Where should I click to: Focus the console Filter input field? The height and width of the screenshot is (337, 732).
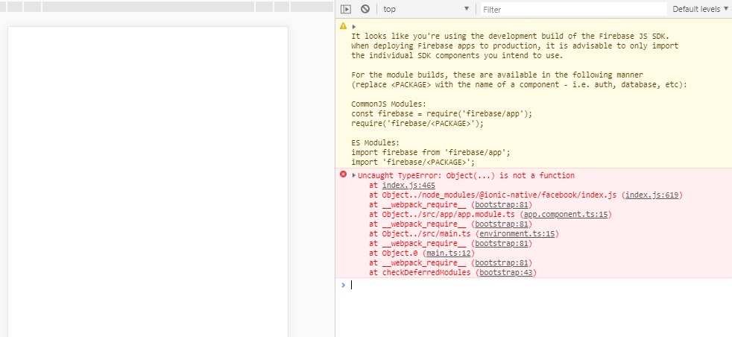pos(573,10)
